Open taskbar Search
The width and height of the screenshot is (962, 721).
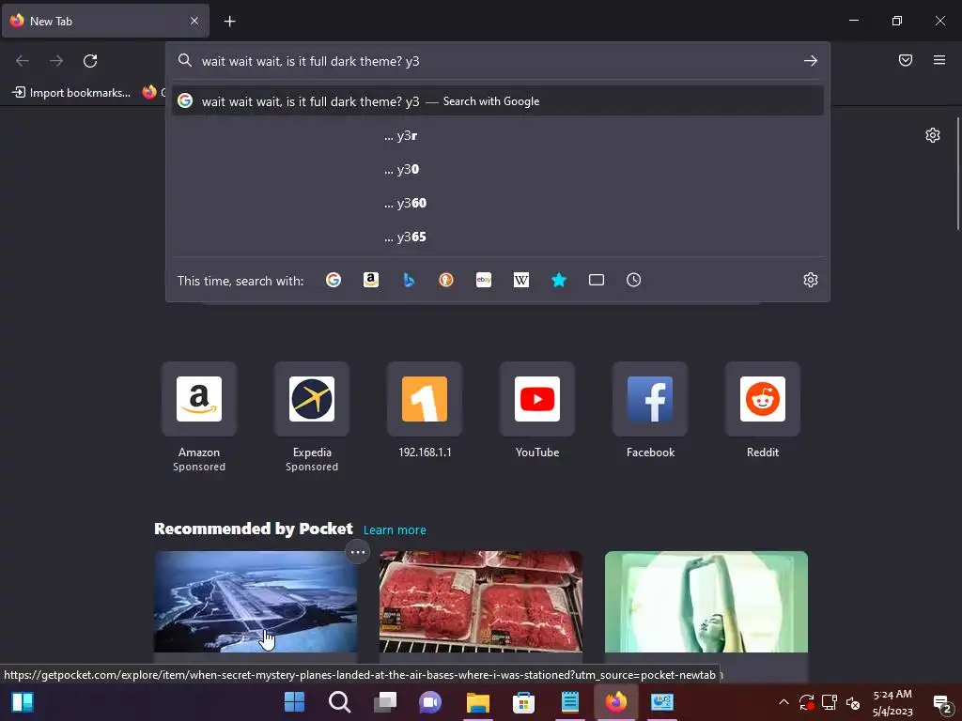click(x=339, y=702)
